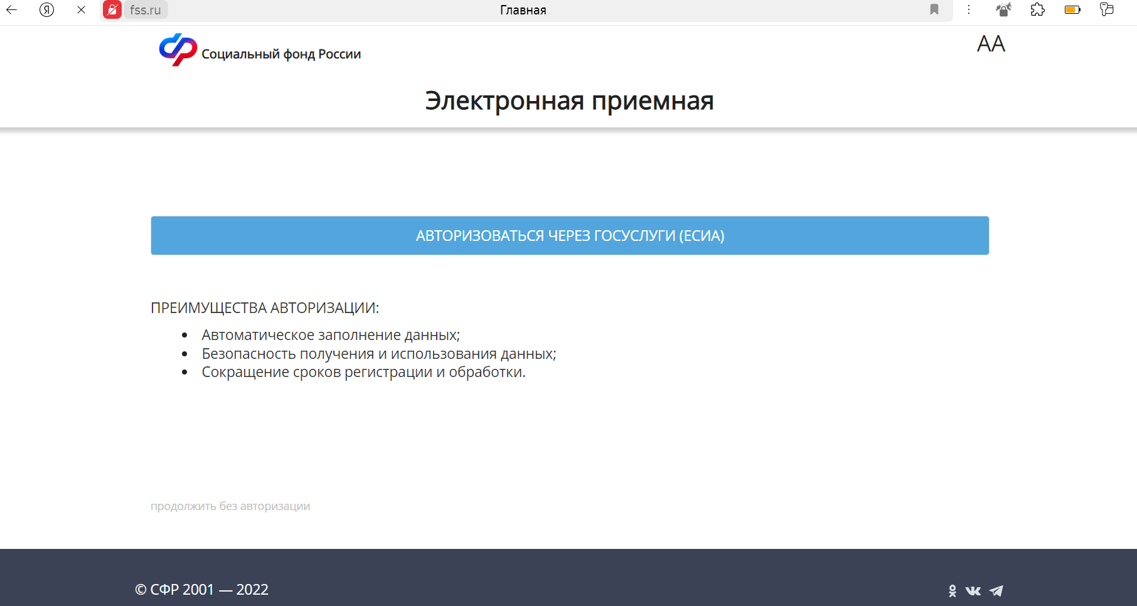Click the Yandex search icon
Image resolution: width=1137 pixels, height=606 pixels.
[x=47, y=9]
